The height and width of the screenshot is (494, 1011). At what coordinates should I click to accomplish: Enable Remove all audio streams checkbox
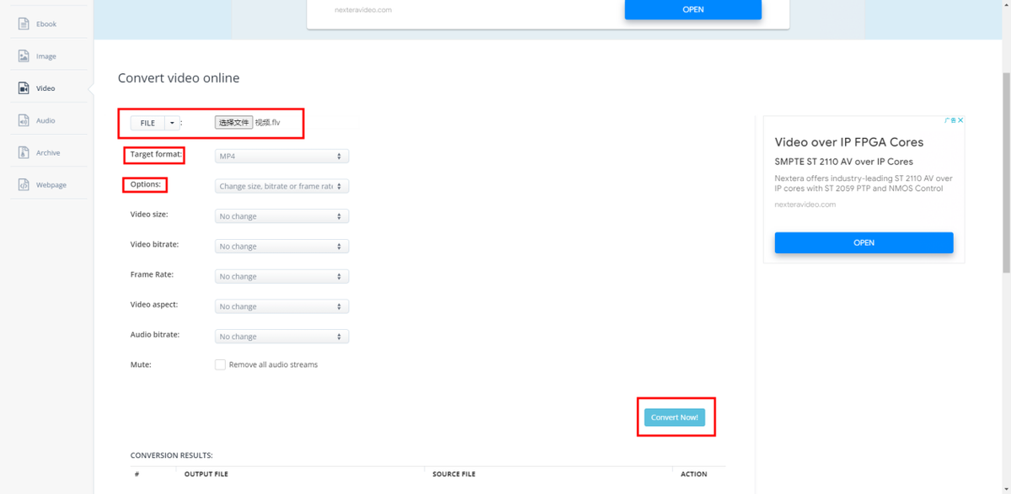[220, 365]
